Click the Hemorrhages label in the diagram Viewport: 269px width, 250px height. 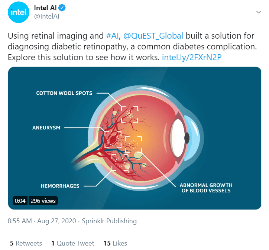coord(60,186)
